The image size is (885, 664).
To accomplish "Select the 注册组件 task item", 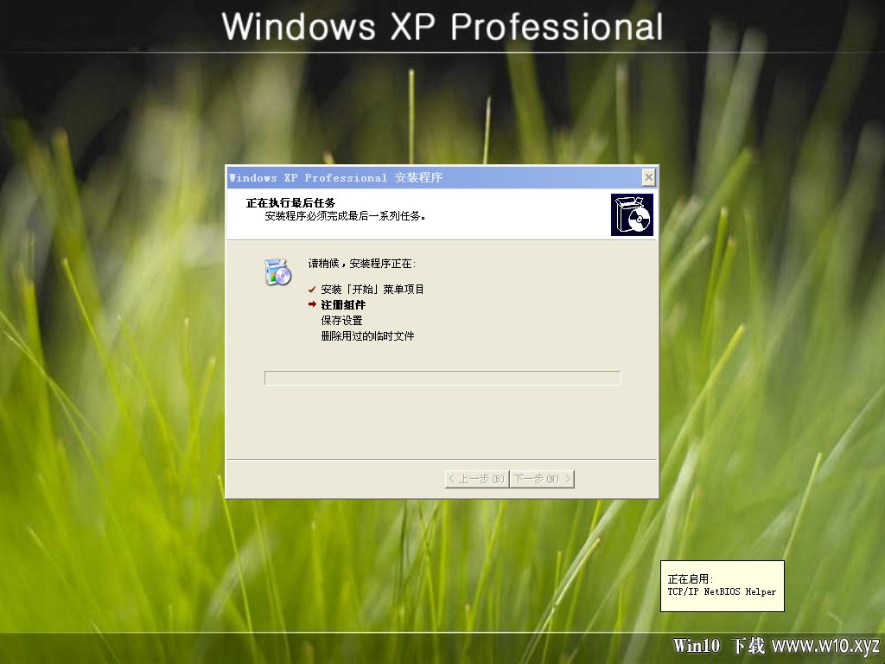I will (343, 305).
